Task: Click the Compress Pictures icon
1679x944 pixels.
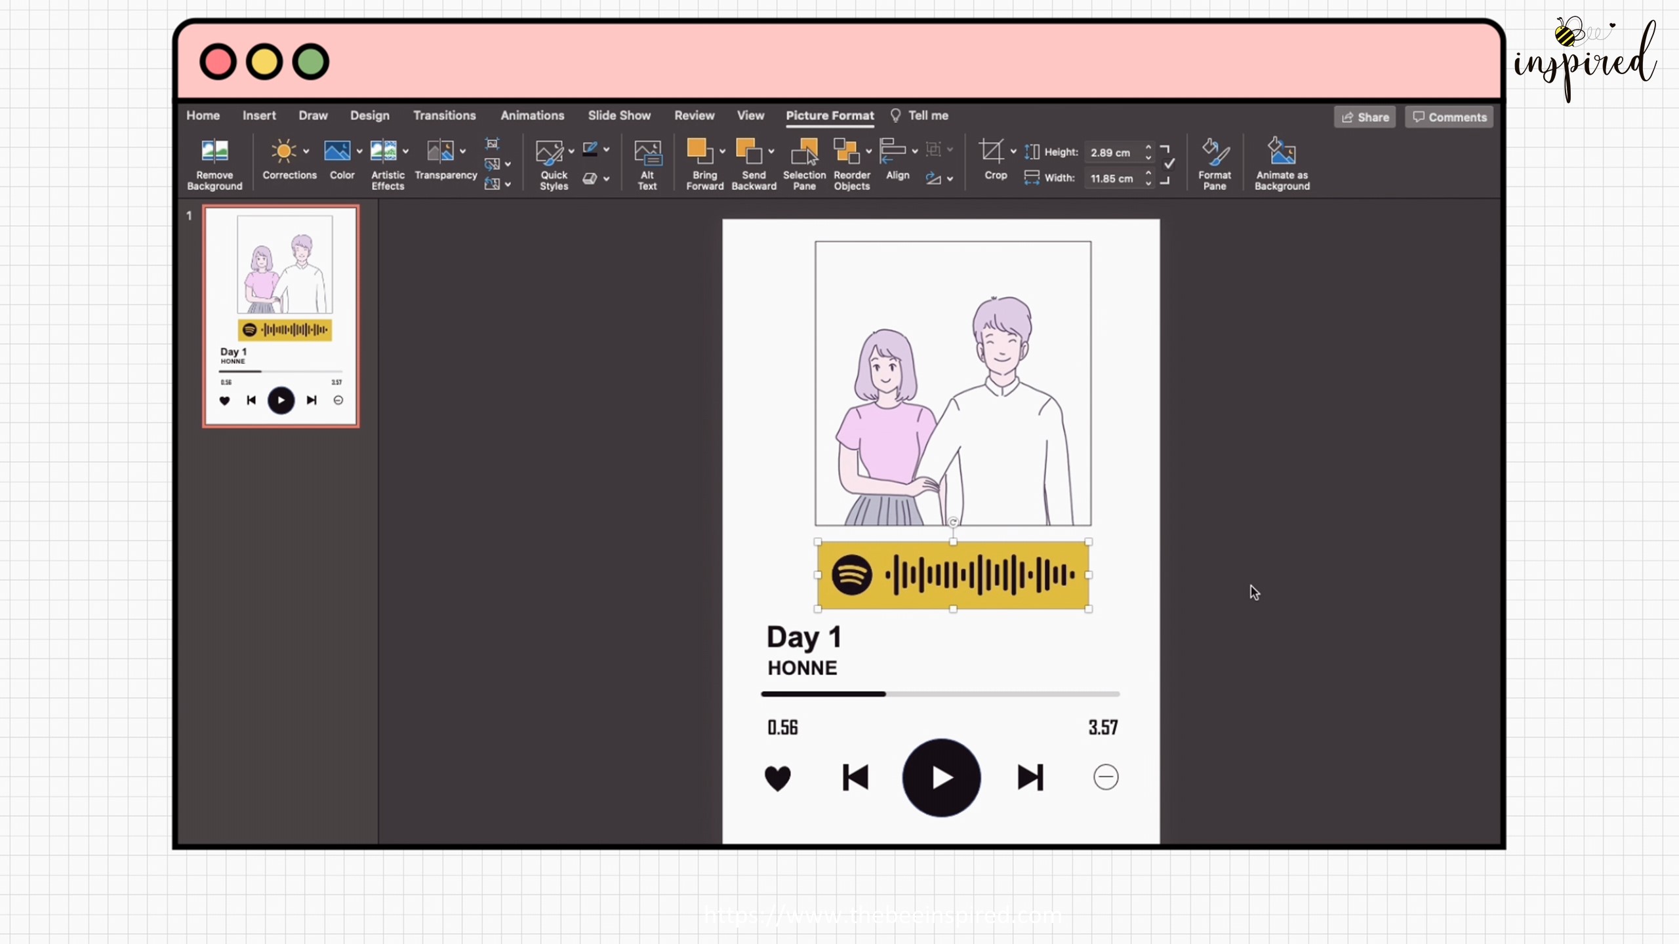Action: coord(492,144)
